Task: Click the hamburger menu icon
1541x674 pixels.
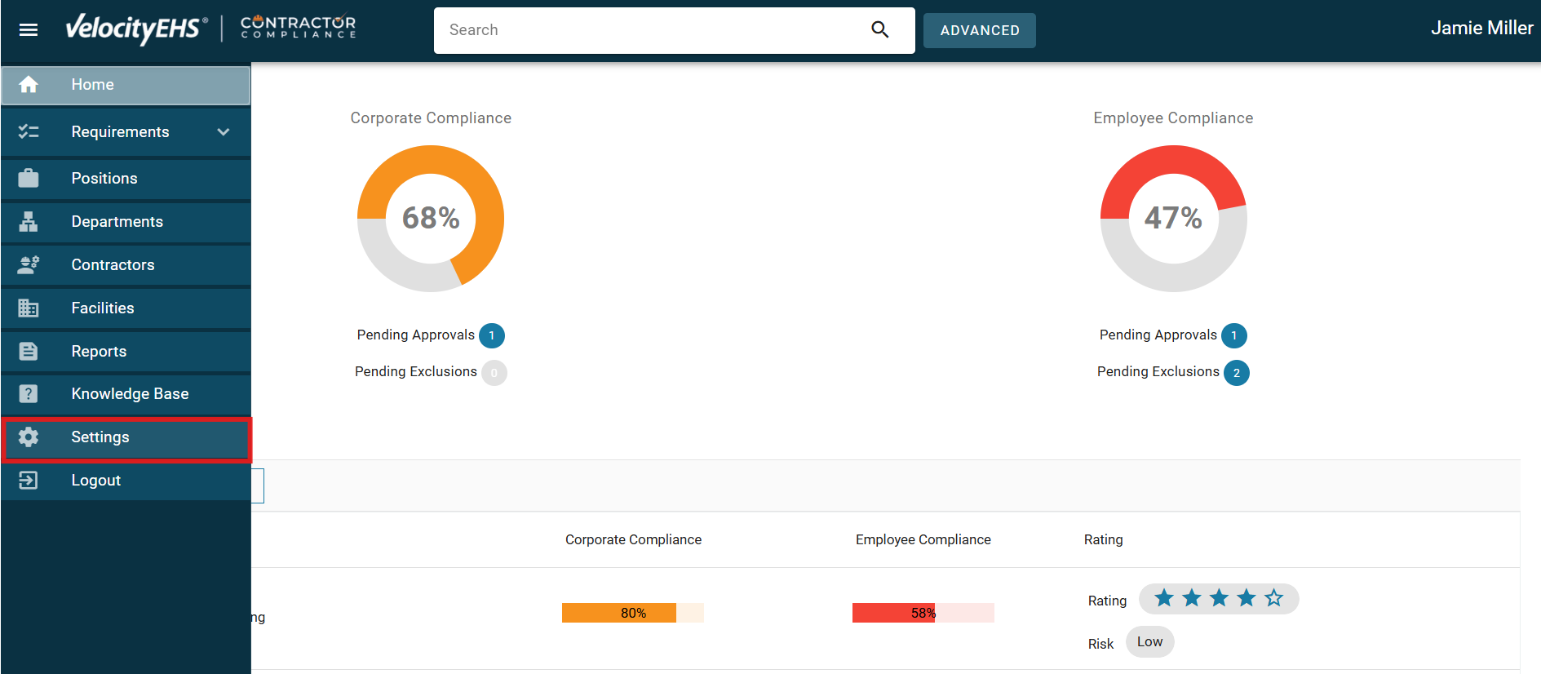Action: point(29,30)
